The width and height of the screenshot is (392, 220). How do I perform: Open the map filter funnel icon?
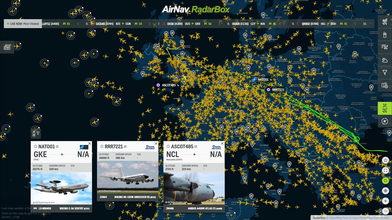point(385,72)
